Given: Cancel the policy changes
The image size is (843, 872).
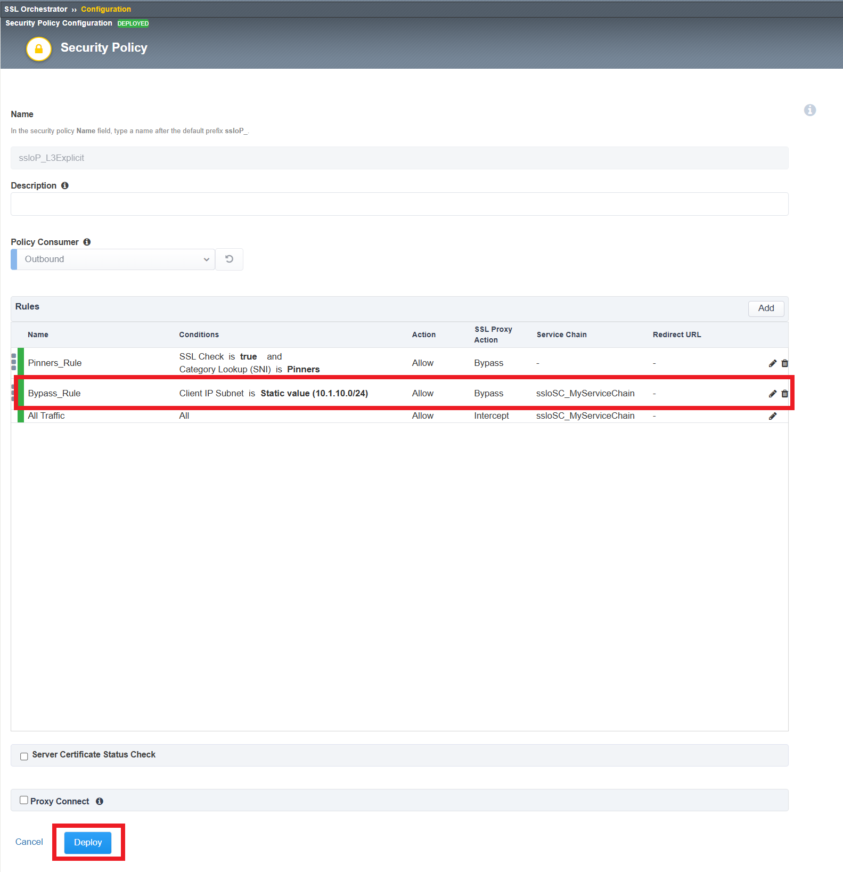Looking at the screenshot, I should [x=29, y=842].
